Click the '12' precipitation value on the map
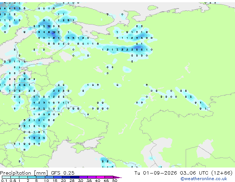Viewport: 235px width, 182px height. pyautogui.click(x=49, y=26)
